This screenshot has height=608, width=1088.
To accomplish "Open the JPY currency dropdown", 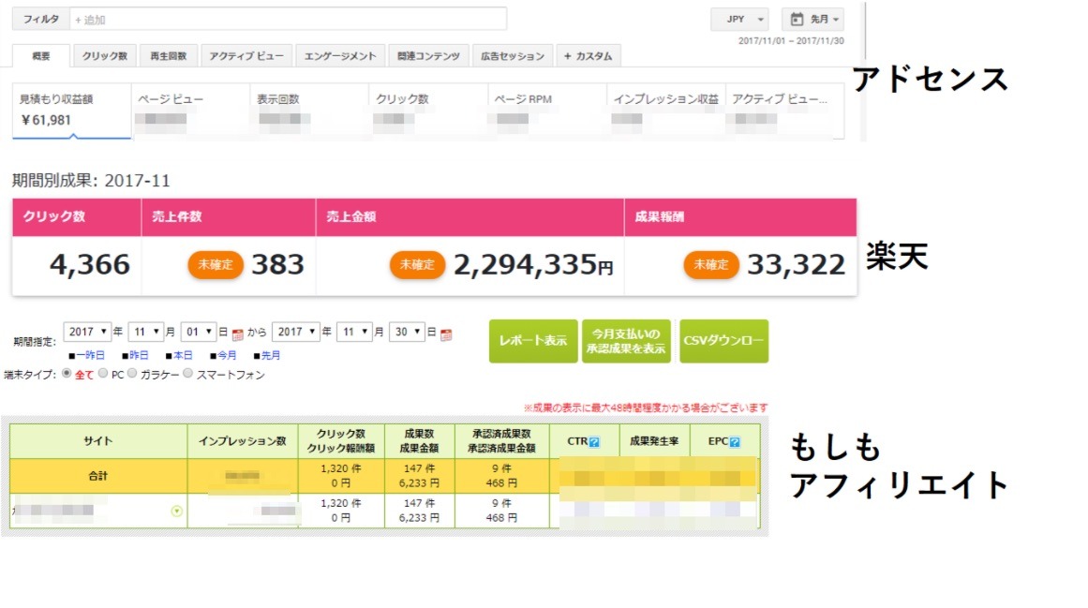I will click(739, 19).
